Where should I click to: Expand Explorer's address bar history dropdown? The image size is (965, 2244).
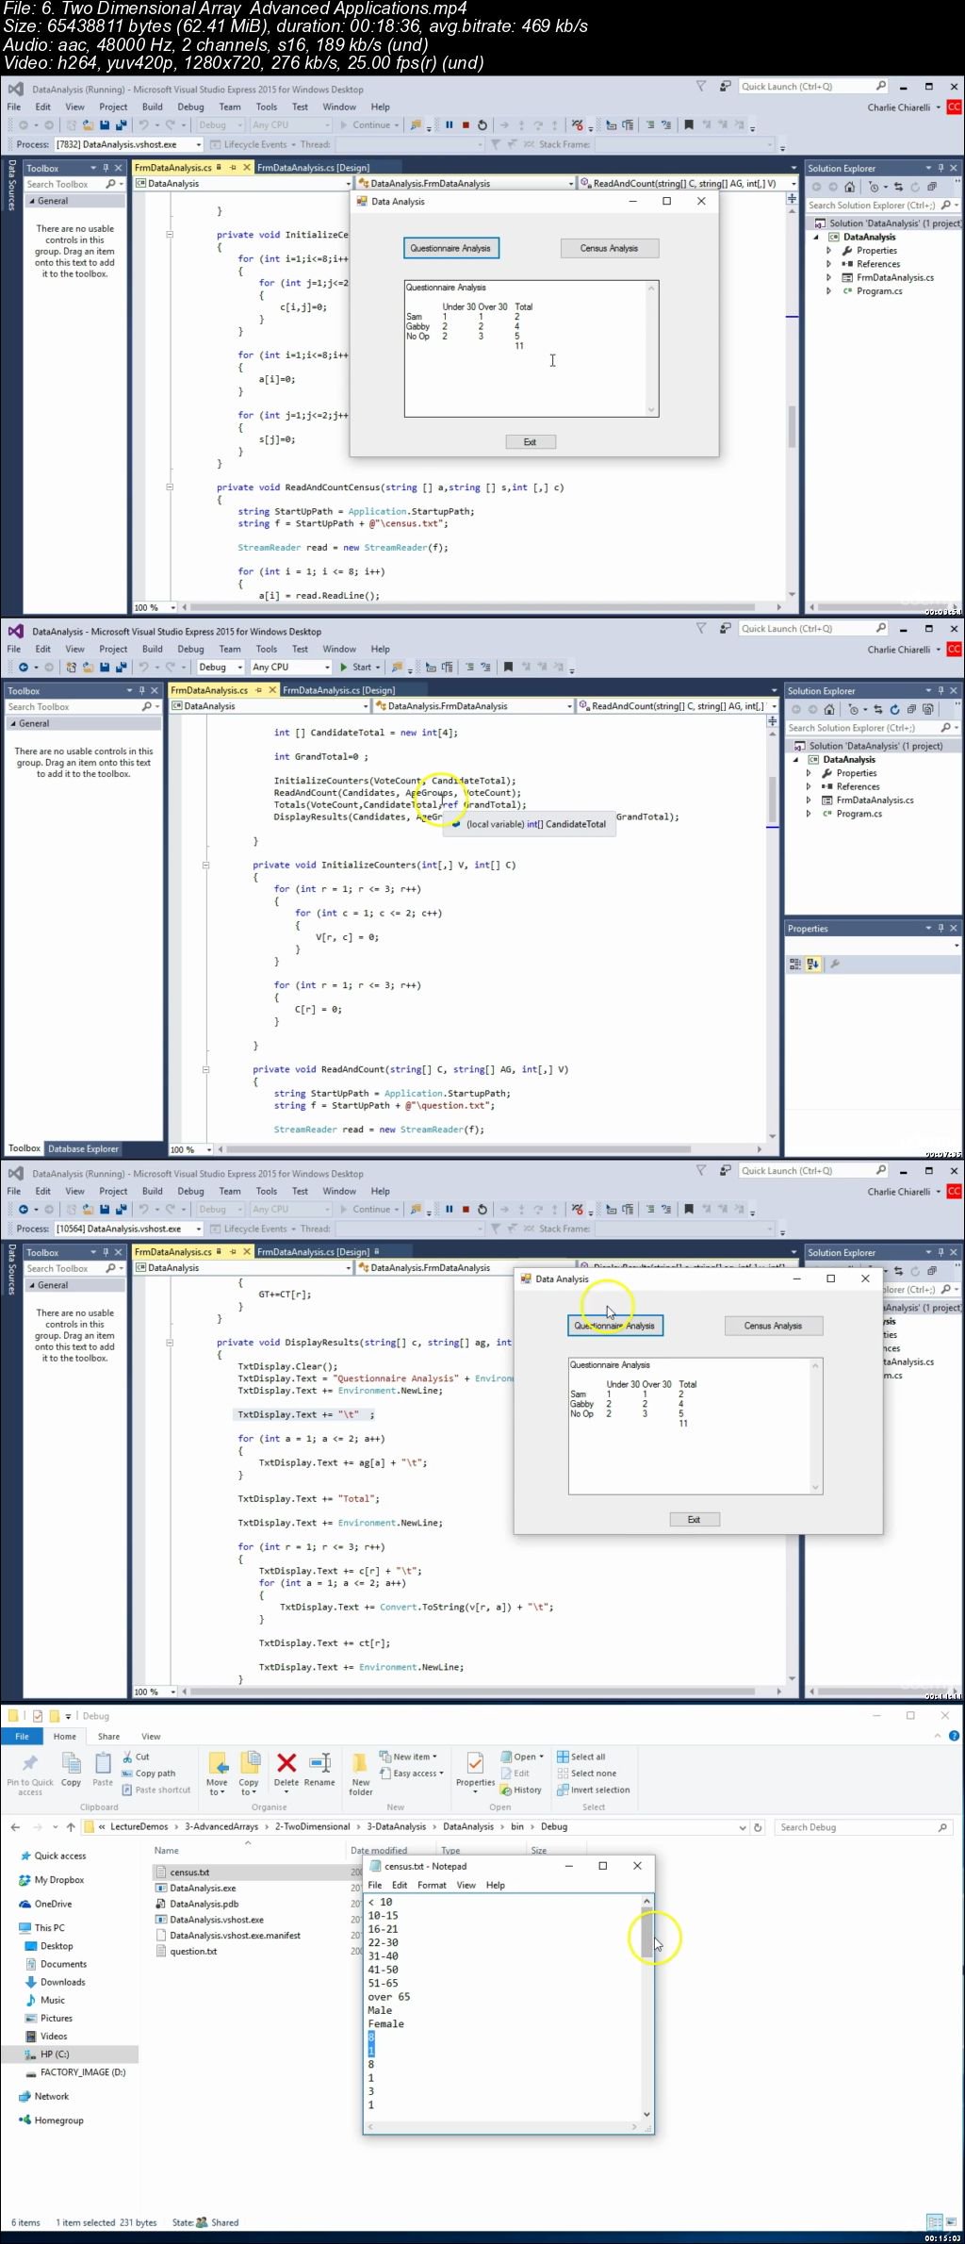point(742,1827)
